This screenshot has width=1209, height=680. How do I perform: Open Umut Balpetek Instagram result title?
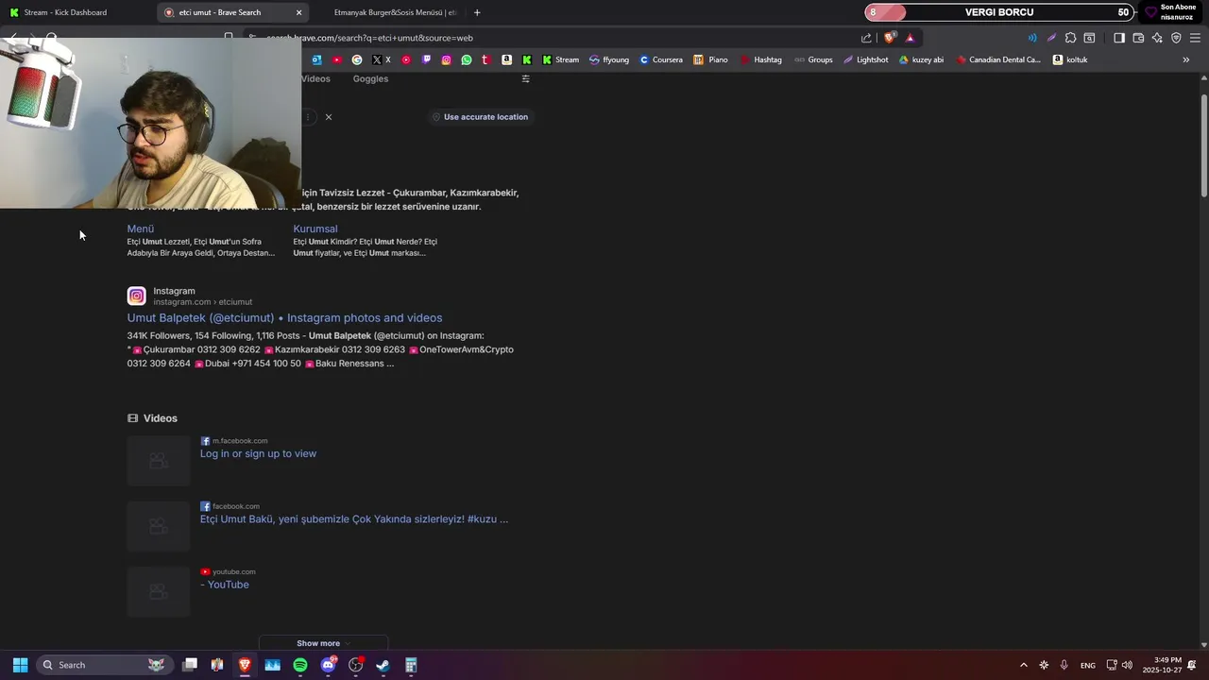284,317
